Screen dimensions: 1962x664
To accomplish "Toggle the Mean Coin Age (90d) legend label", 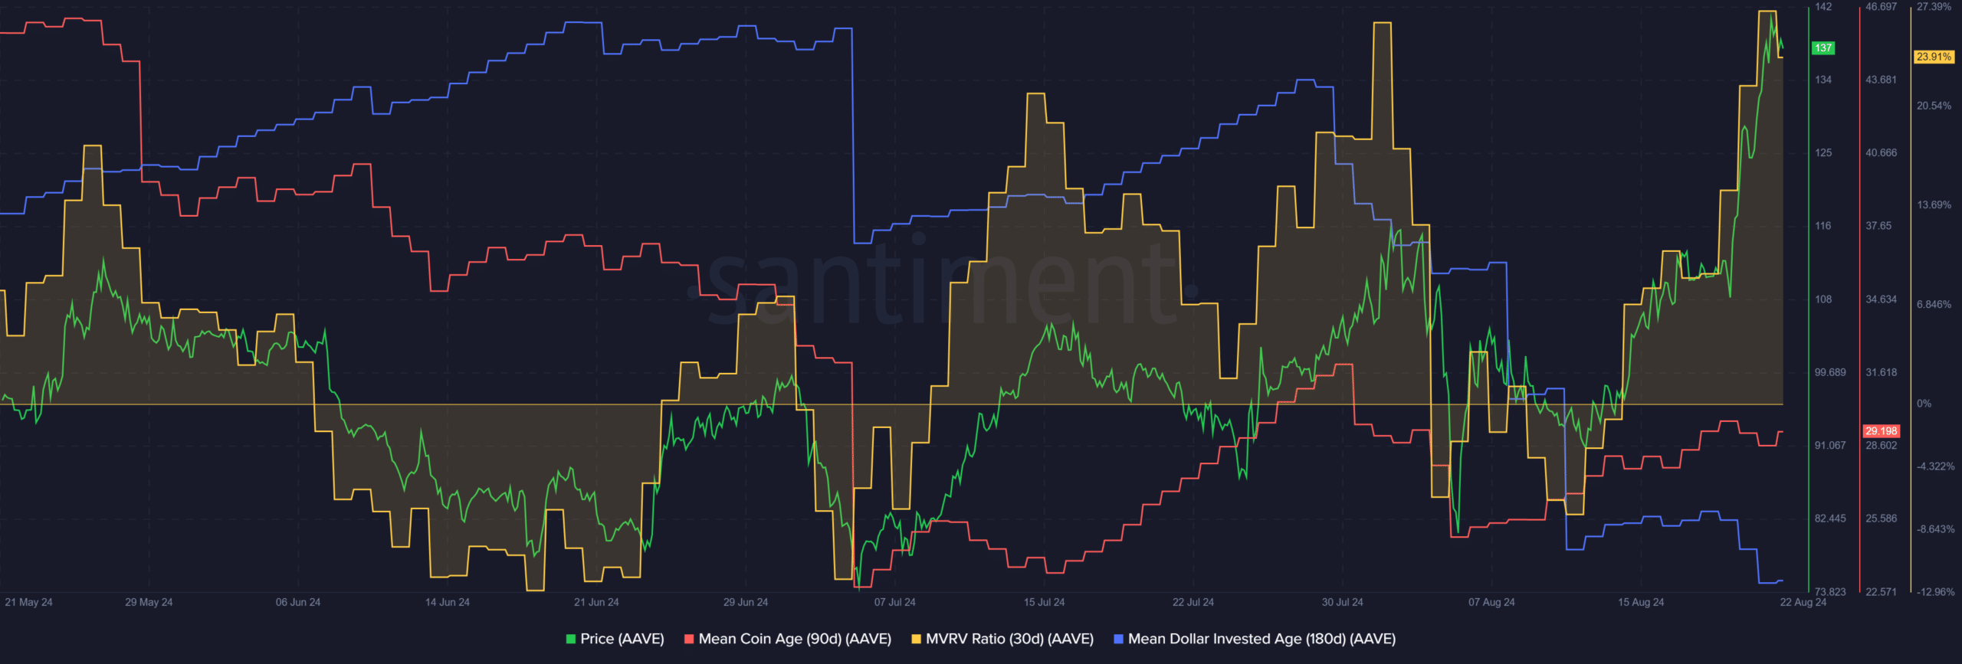I will click(x=795, y=639).
